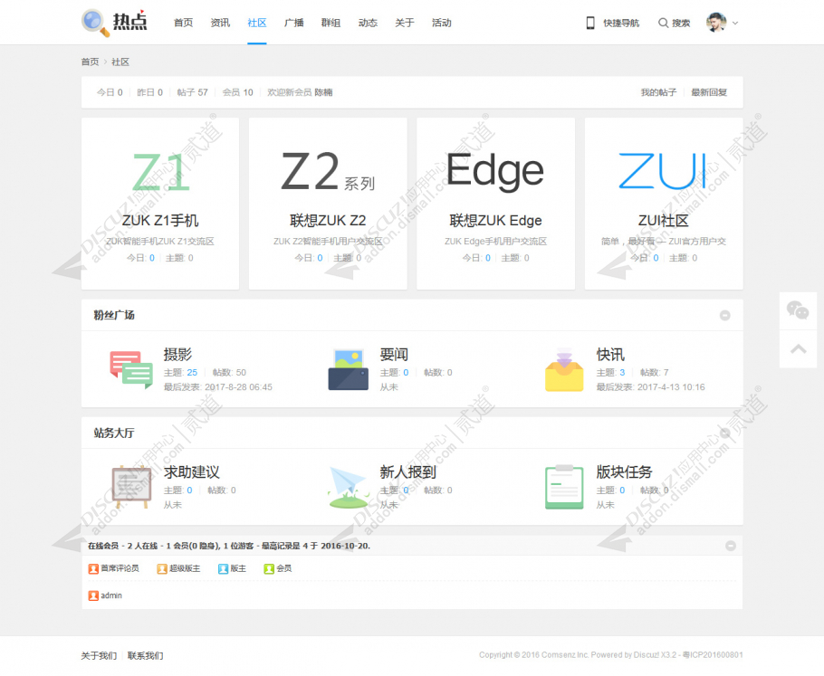
Task: Click the 求助建议 whiteboard icon
Action: click(x=131, y=487)
